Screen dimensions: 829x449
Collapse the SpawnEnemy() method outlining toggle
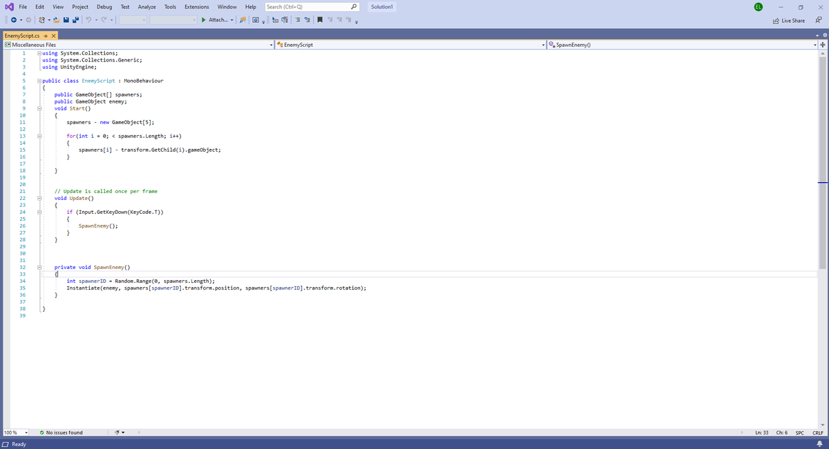click(40, 267)
